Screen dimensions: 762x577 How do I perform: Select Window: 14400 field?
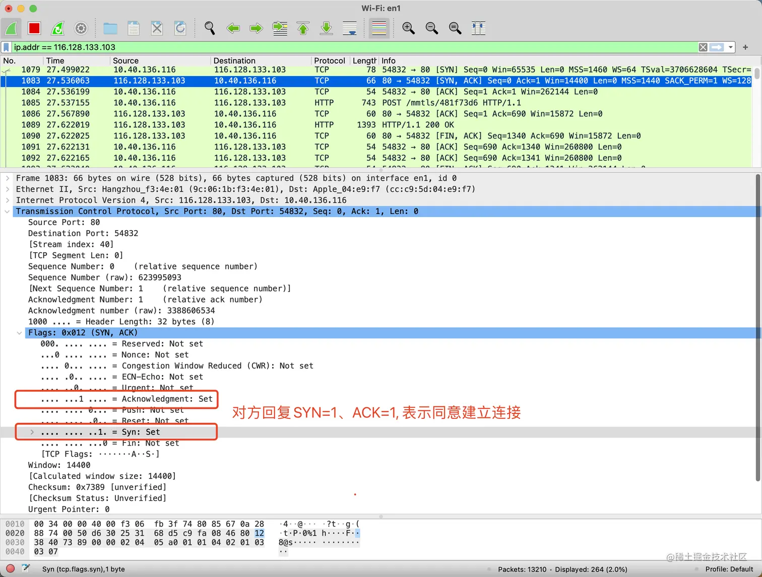pos(59,465)
